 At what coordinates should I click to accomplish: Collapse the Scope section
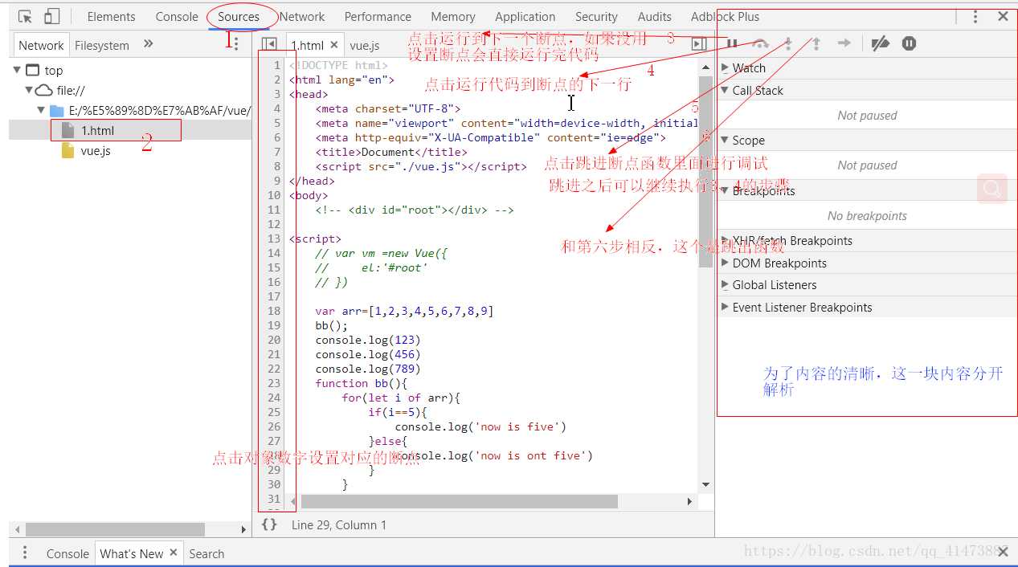pyautogui.click(x=725, y=140)
